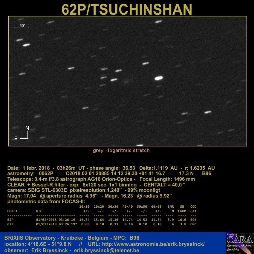
Task: Click the 'MPC: B96' footer code
Action: (x=126, y=238)
